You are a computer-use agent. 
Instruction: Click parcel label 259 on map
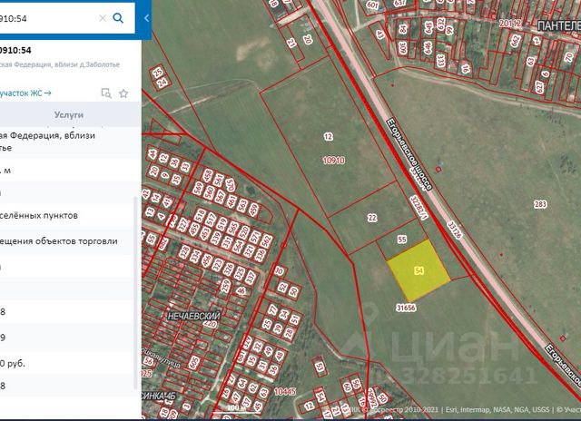[x=225, y=286]
